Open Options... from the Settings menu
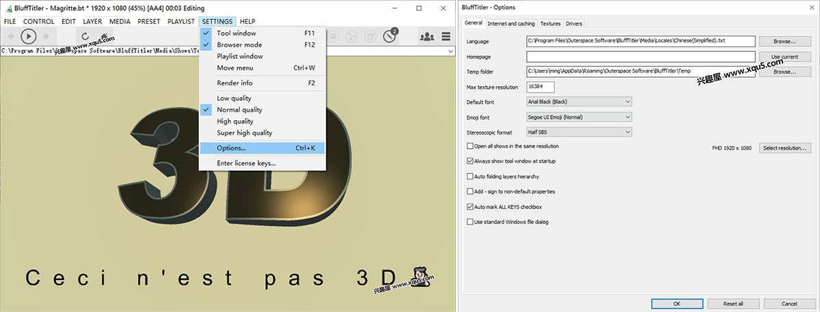 [263, 147]
